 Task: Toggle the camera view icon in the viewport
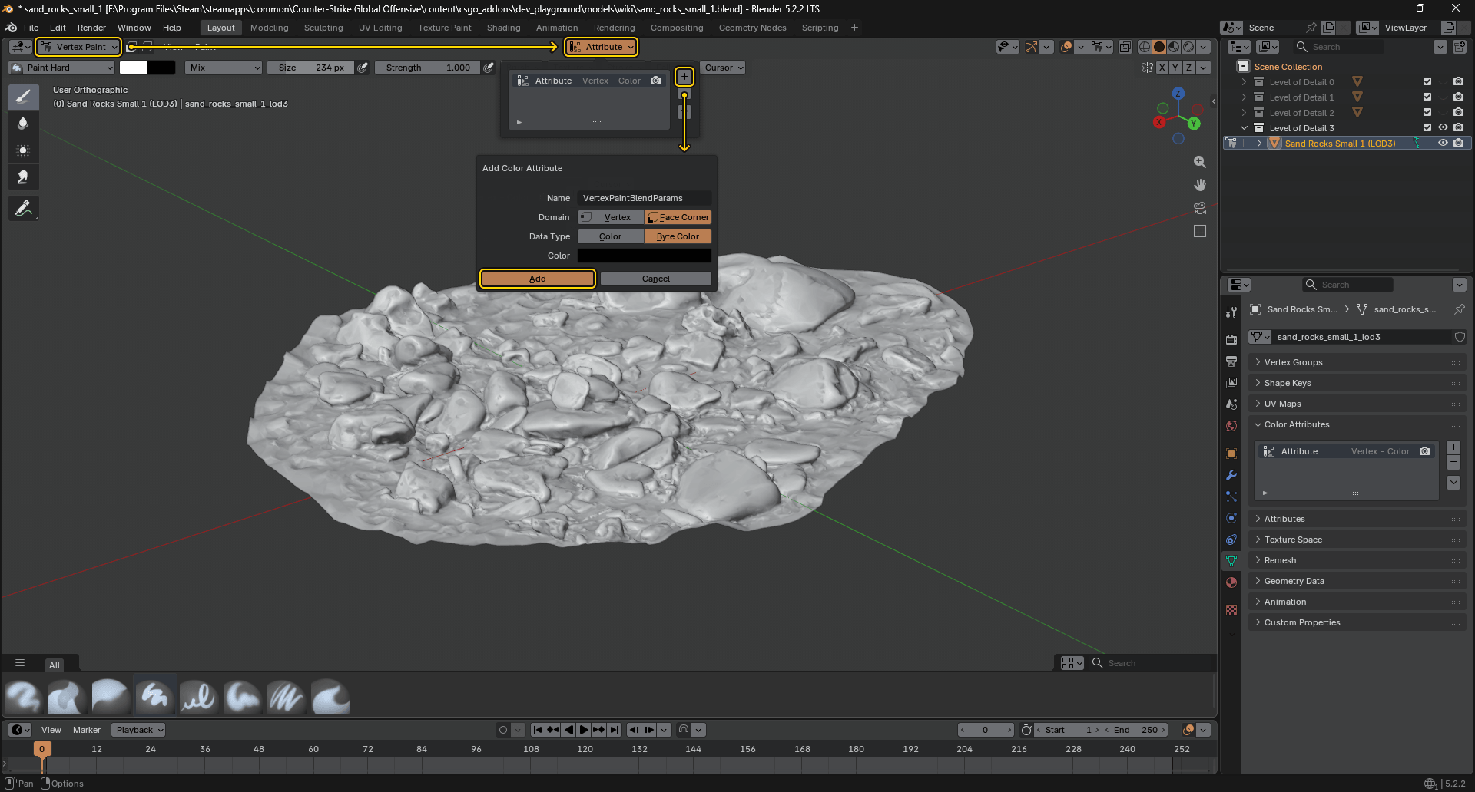click(1200, 208)
